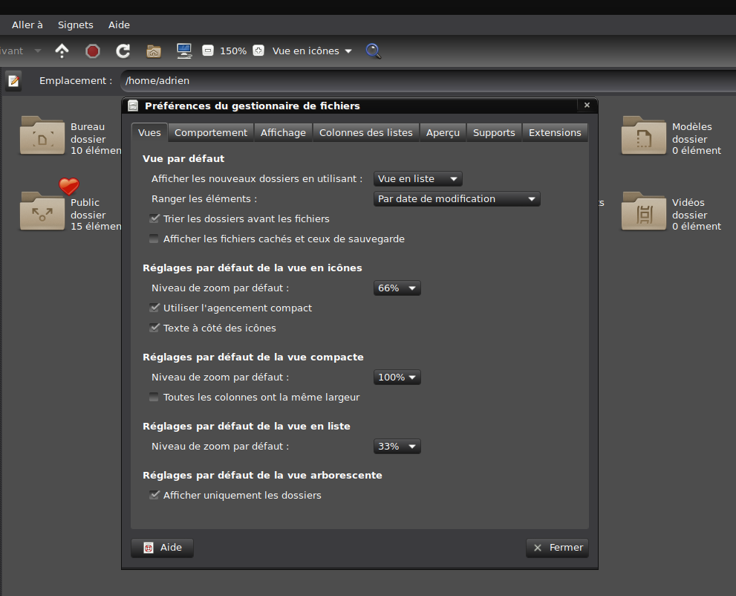This screenshot has height=596, width=736.
Task: Open the 'Vue en liste' default view dropdown
Action: coord(417,179)
